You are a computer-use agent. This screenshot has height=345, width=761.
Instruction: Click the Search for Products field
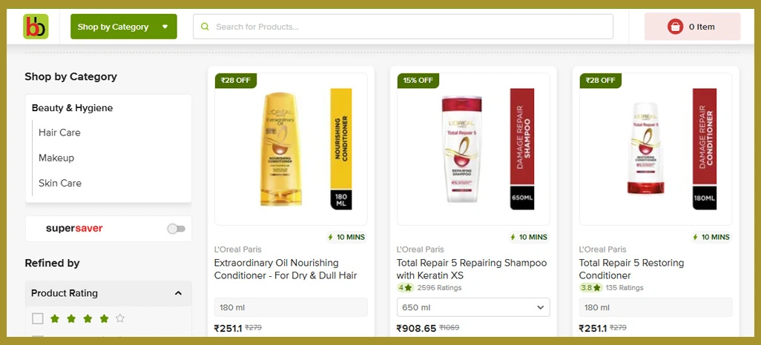click(403, 27)
